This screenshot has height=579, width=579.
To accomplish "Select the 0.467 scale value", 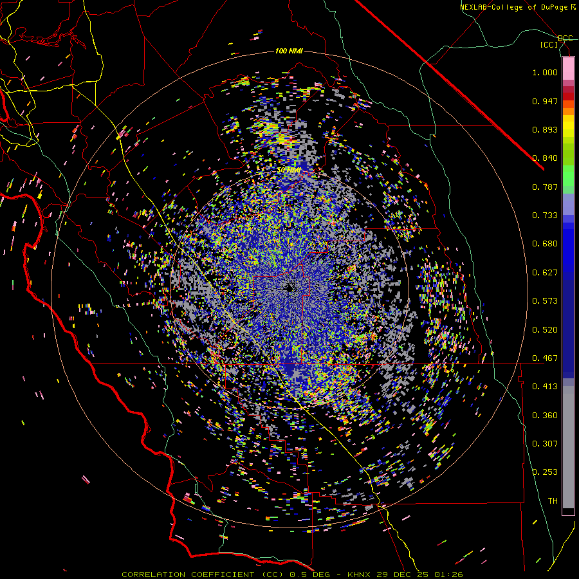I will coord(545,358).
